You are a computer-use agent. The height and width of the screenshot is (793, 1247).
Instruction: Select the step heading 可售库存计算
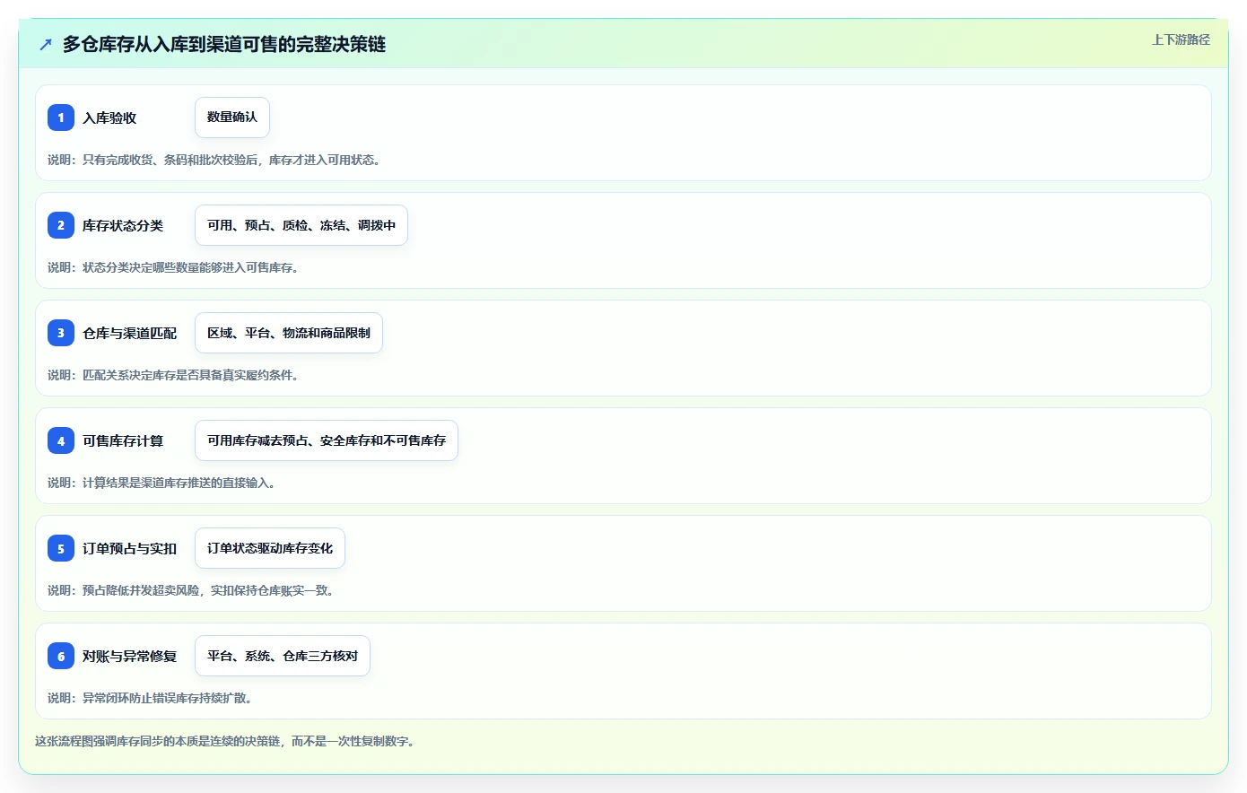[123, 440]
